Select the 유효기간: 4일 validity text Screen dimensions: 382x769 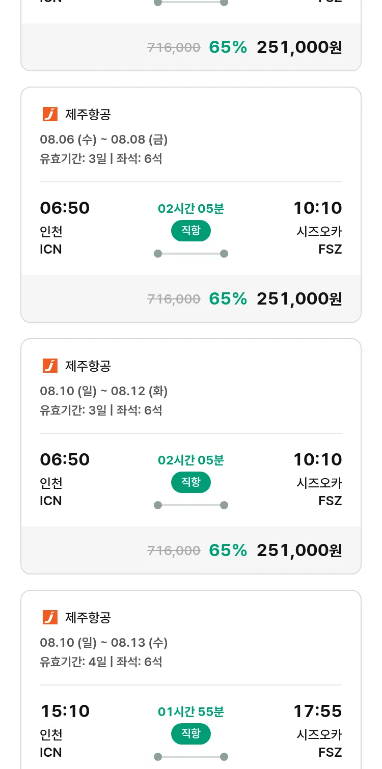[73, 662]
